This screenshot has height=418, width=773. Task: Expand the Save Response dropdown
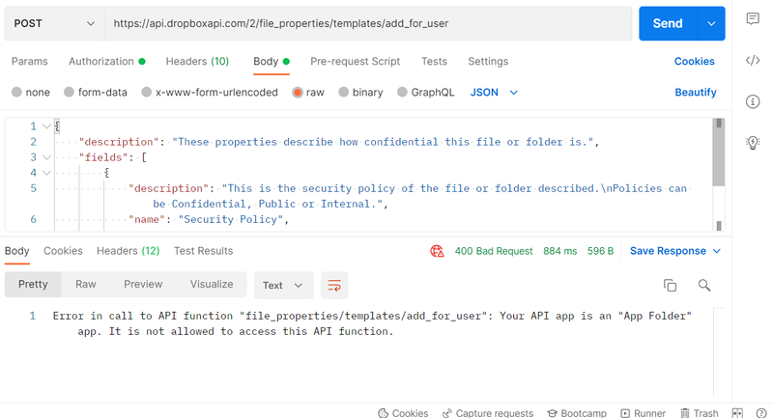point(717,251)
